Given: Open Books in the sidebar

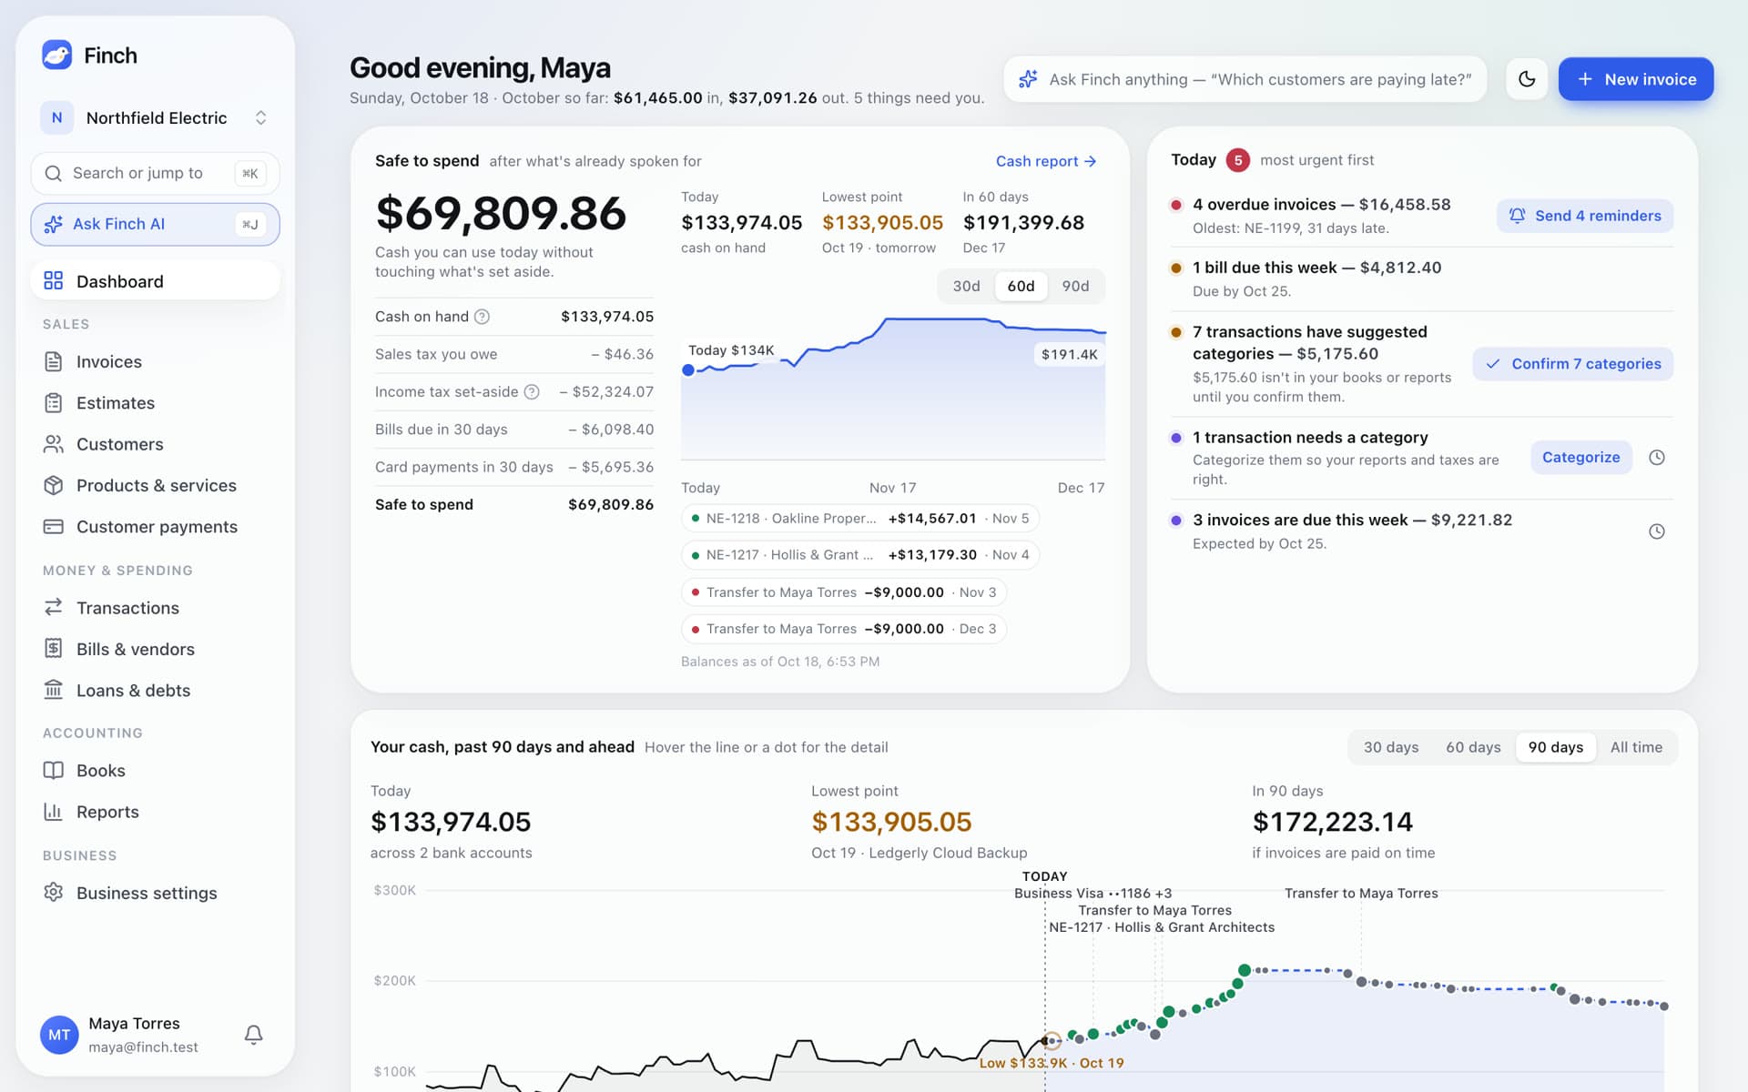Looking at the screenshot, I should click(155, 771).
